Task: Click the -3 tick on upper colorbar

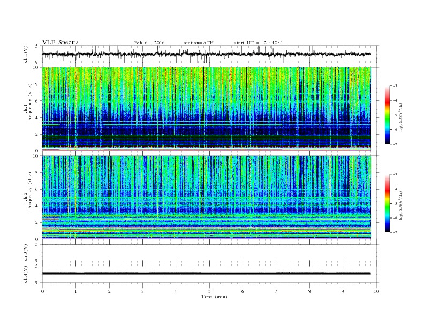Action: pos(395,86)
